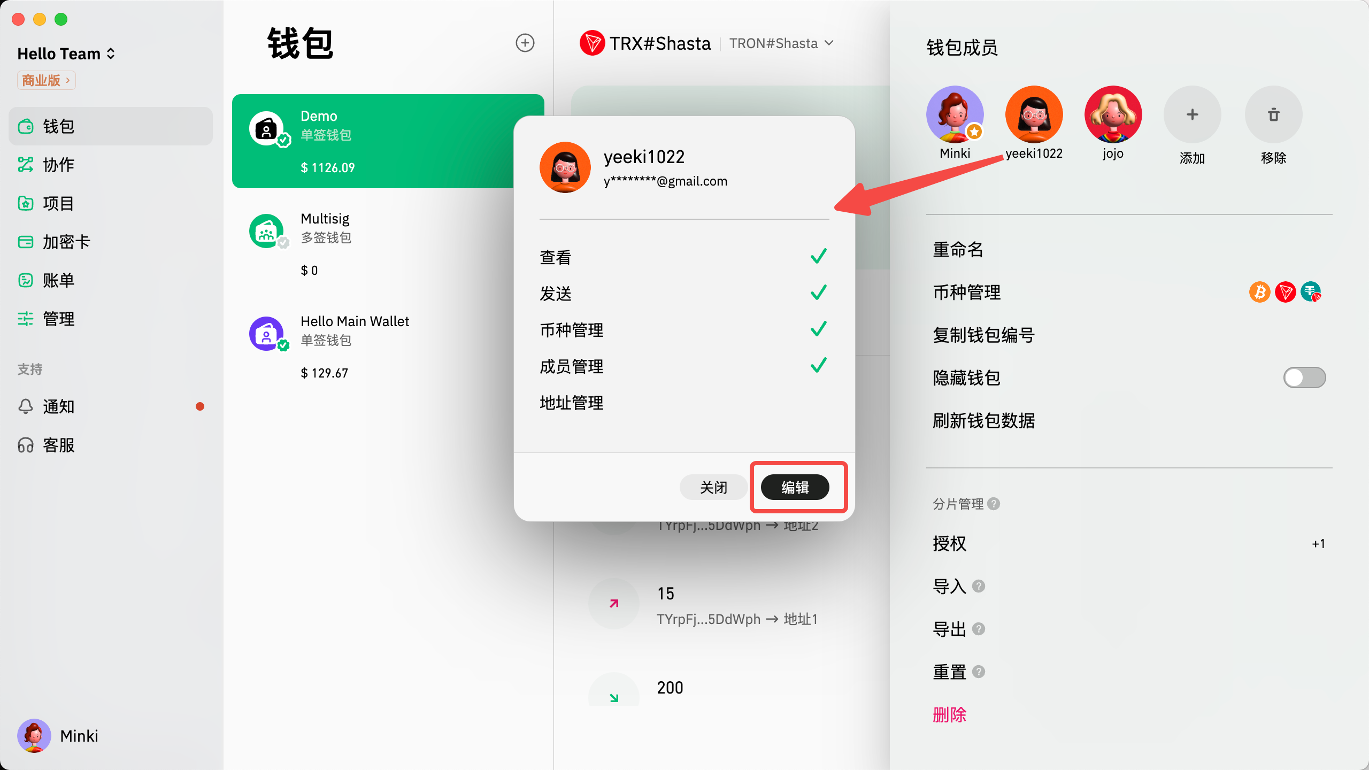
Task: Click the help icon next to 导入
Action: (979, 586)
